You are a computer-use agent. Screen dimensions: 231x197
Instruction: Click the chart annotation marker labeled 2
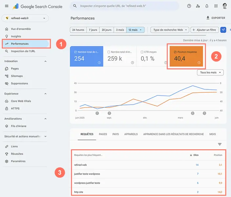click(193, 113)
